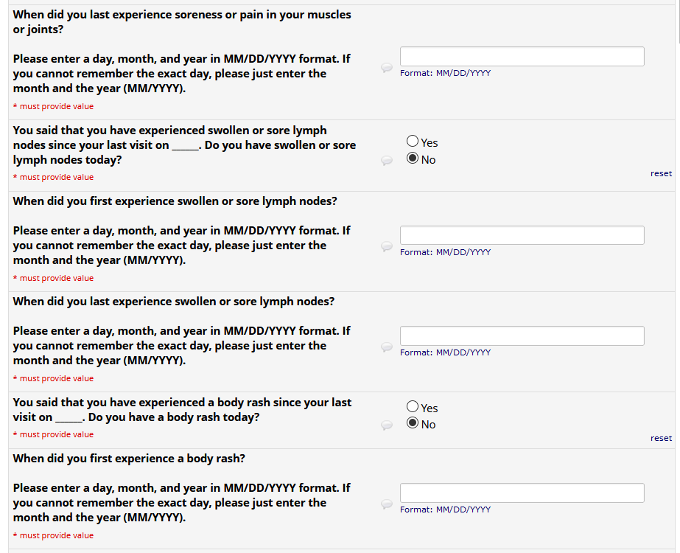This screenshot has width=680, height=553.
Task: Reset the body rash today answer
Action: click(661, 438)
